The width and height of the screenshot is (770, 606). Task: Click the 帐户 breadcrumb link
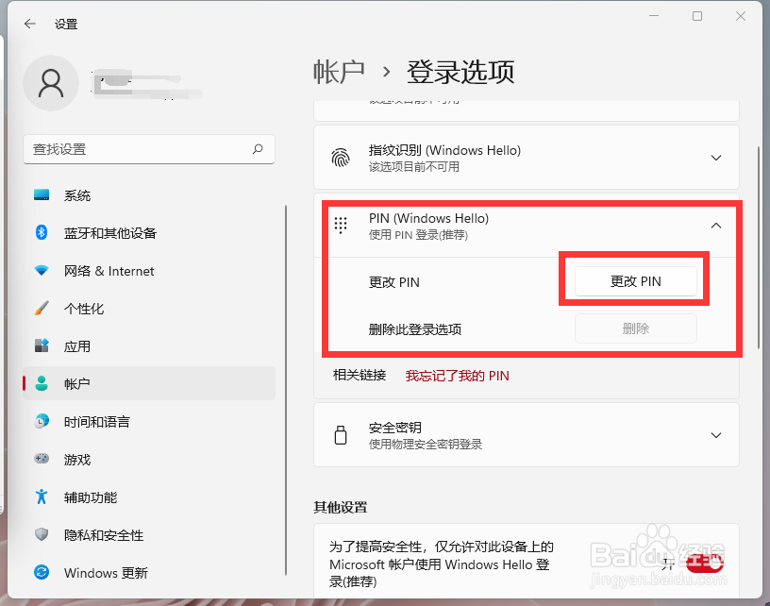(x=339, y=72)
